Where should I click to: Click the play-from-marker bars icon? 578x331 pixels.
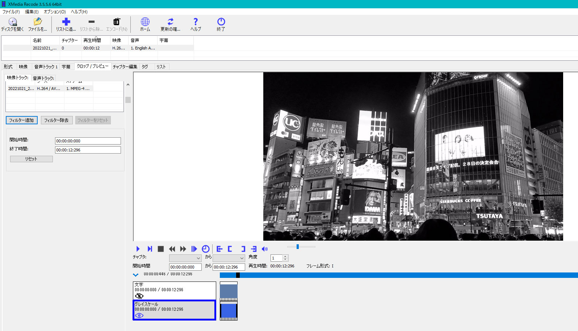pyautogui.click(x=194, y=249)
